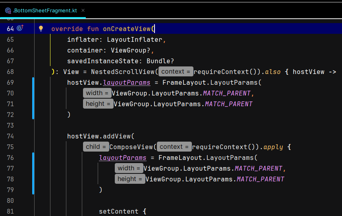The image size is (342, 216).
Task: Click MATCH_PARENT constant on line 70
Action: tap(227, 93)
